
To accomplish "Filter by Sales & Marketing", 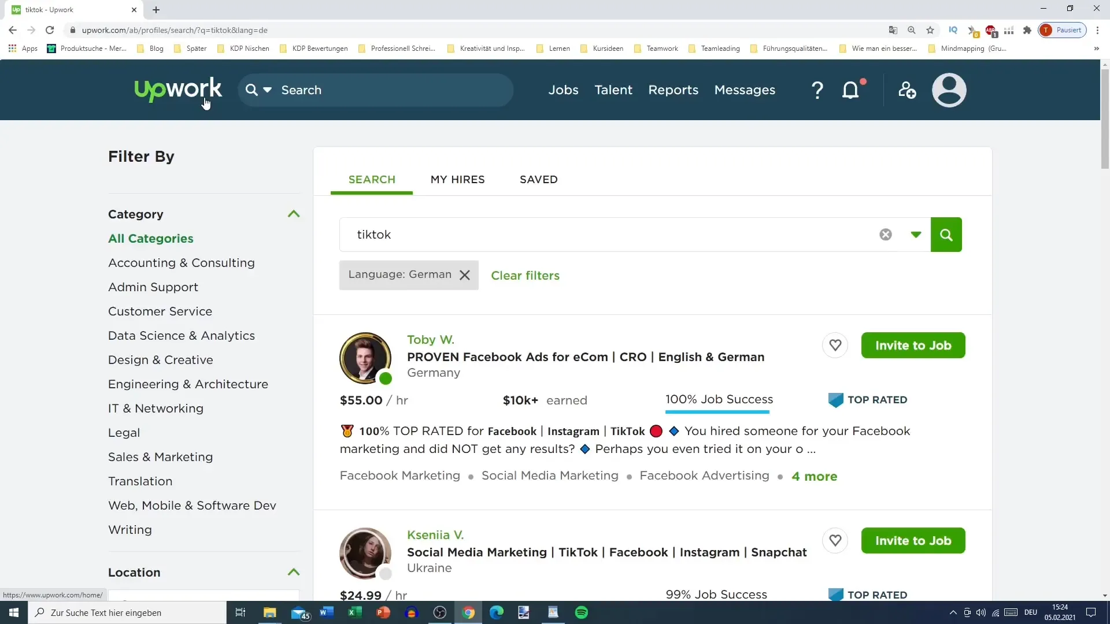I will [x=160, y=457].
